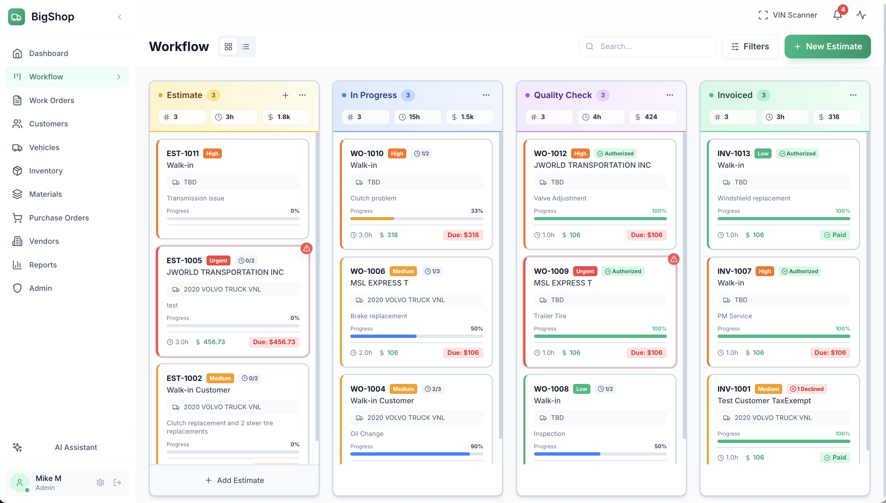This screenshot has height=503, width=886.
Task: Open the VIN Scanner
Action: tap(788, 15)
